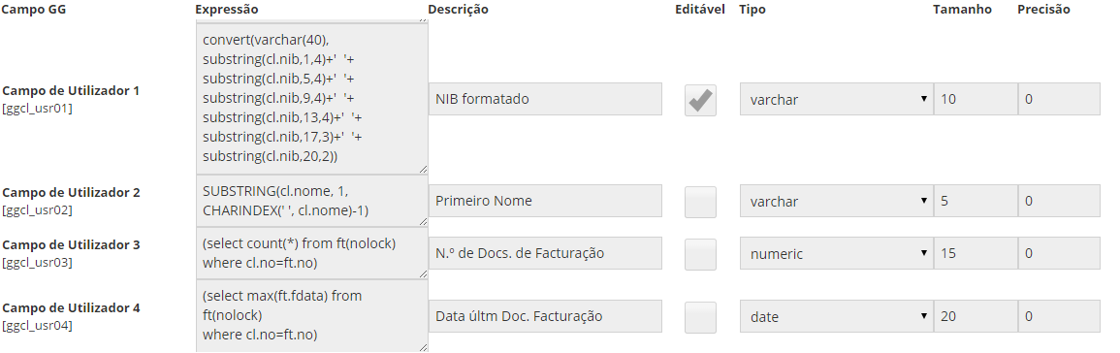Screen dimensions: 1120x353
Task: Toggle Editável checkbox for NIB formatado
Action: 700,100
